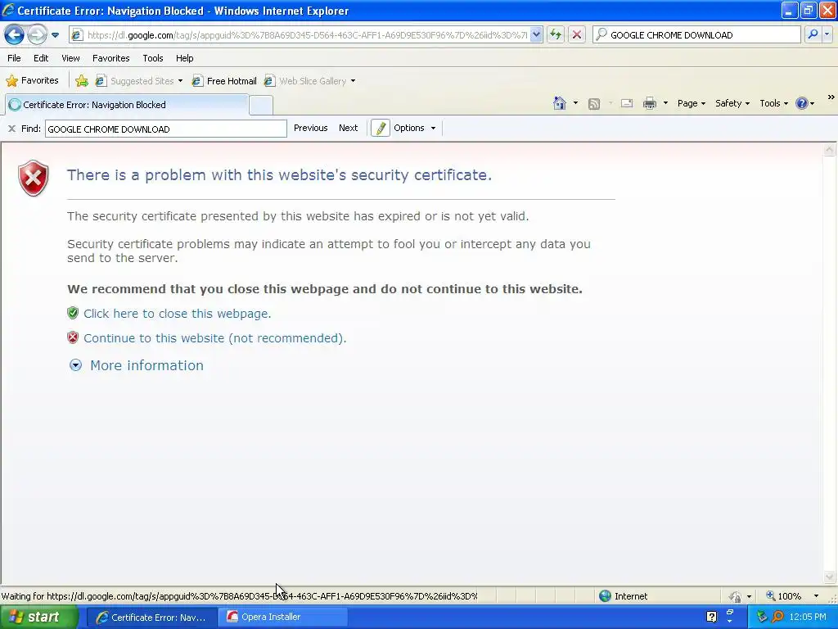Click the Home page icon
This screenshot has width=838, height=629.
tap(560, 103)
